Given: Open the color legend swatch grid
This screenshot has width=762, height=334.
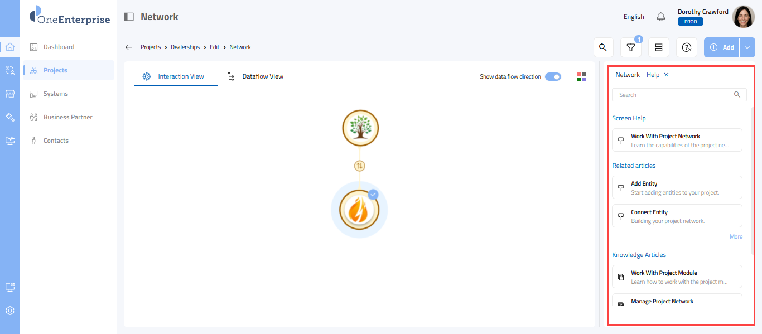Looking at the screenshot, I should point(582,76).
